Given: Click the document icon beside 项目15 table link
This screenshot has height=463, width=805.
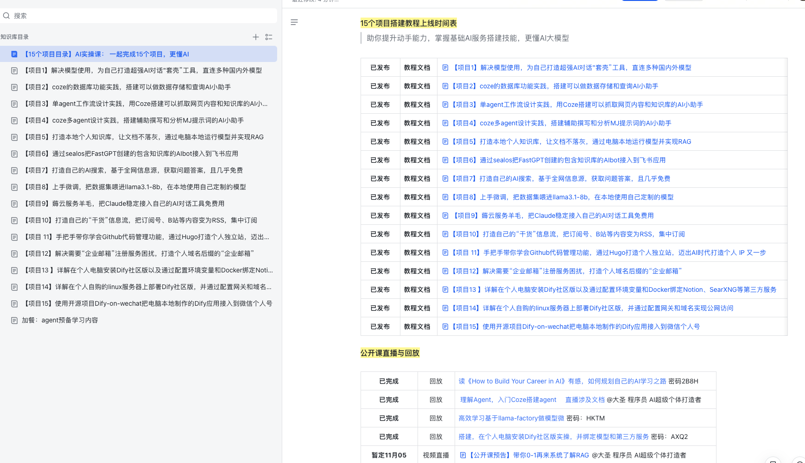Looking at the screenshot, I should coord(445,327).
